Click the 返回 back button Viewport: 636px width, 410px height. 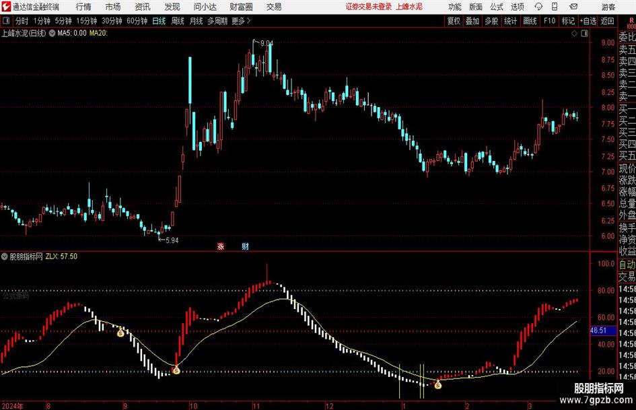point(607,21)
